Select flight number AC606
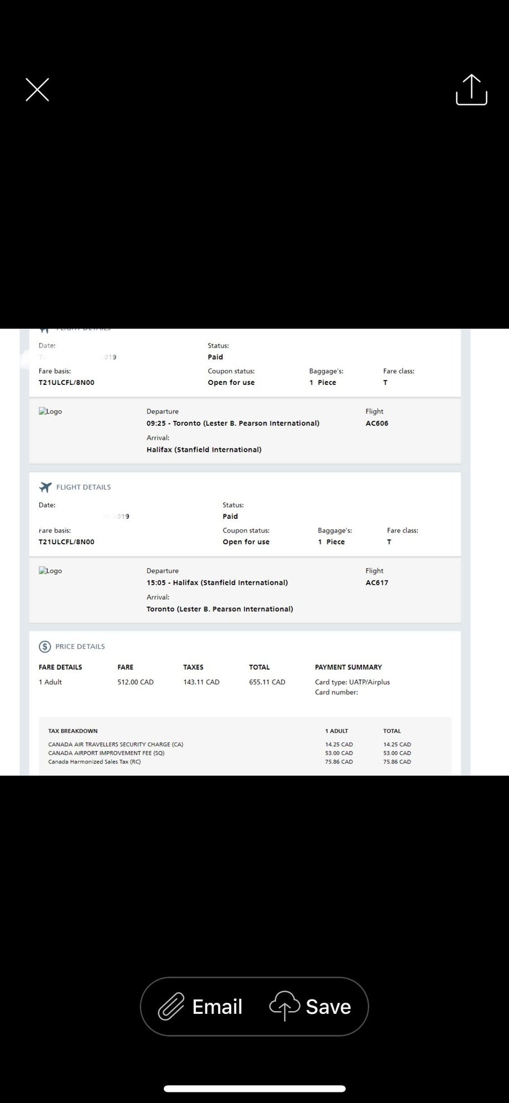This screenshot has height=1103, width=509. (x=377, y=423)
